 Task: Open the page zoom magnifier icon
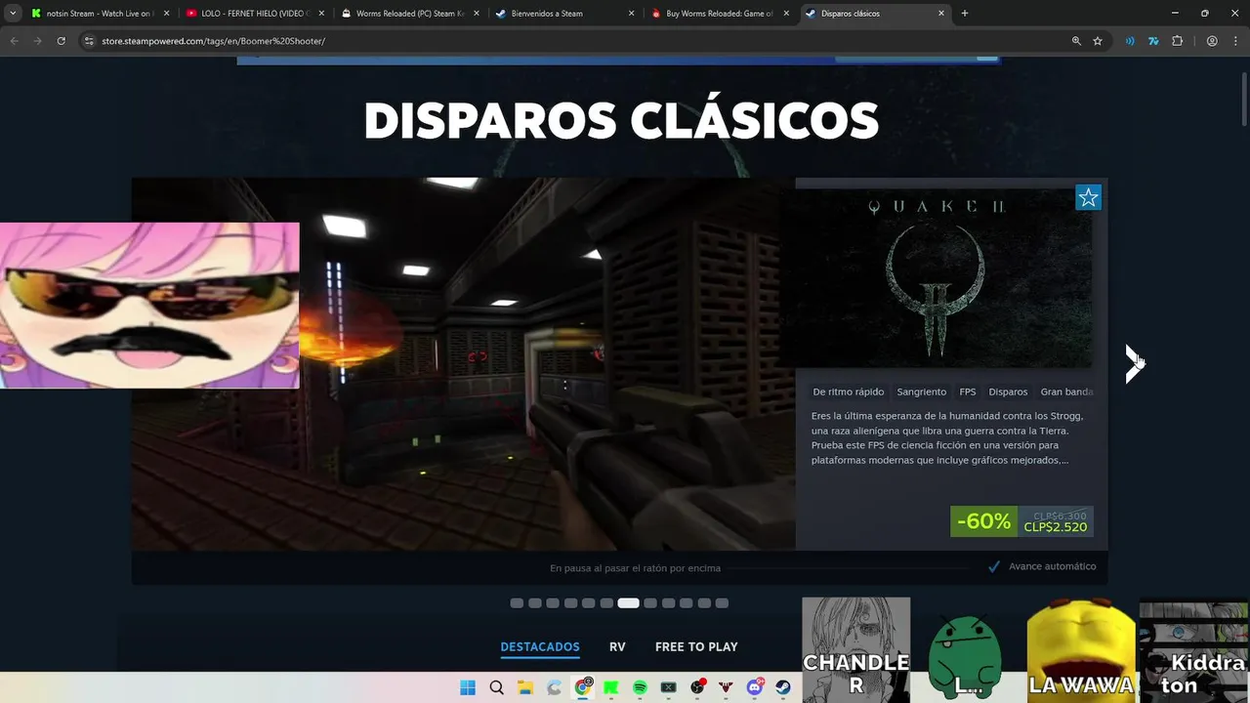pyautogui.click(x=1076, y=41)
